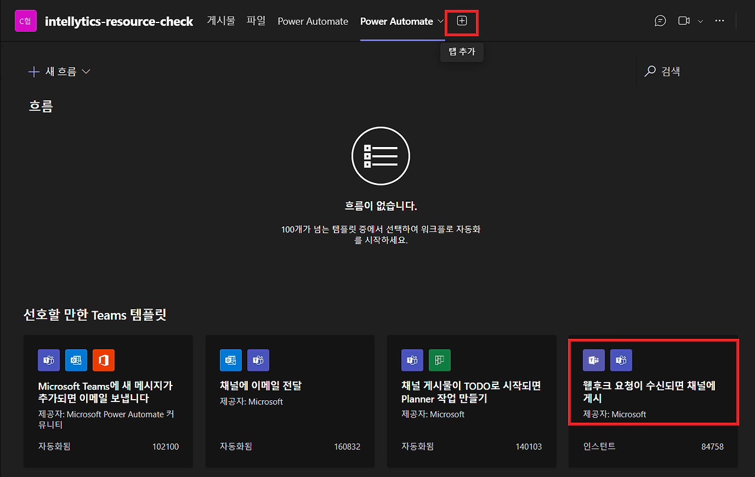The width and height of the screenshot is (755, 477).
Task: Expand the meeting options dropdown arrow
Action: pyautogui.click(x=700, y=22)
